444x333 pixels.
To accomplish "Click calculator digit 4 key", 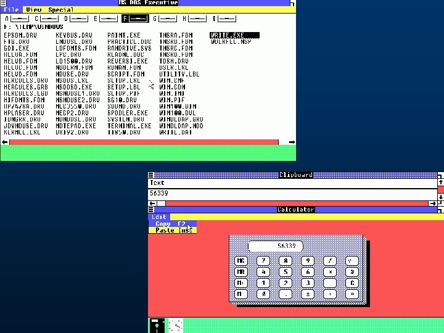I will pos(263,272).
